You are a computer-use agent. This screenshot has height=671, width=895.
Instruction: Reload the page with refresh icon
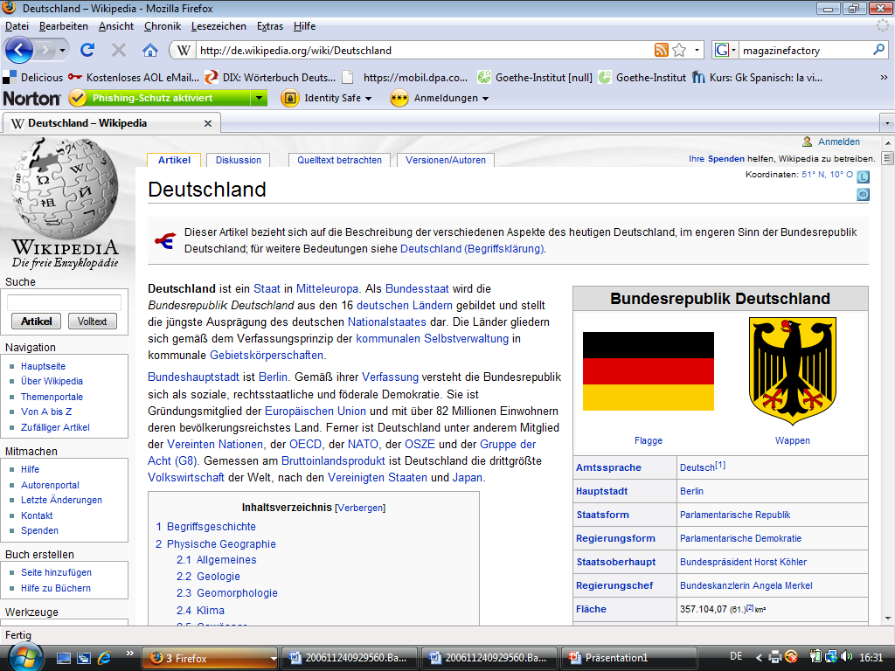click(x=87, y=50)
